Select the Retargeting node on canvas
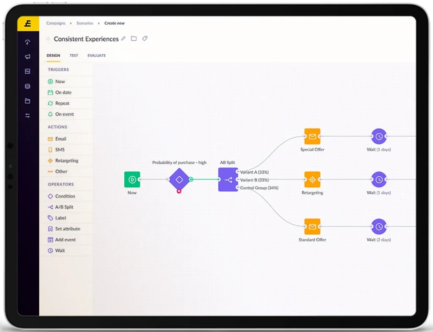Image resolution: width=433 pixels, height=332 pixels. (x=312, y=180)
